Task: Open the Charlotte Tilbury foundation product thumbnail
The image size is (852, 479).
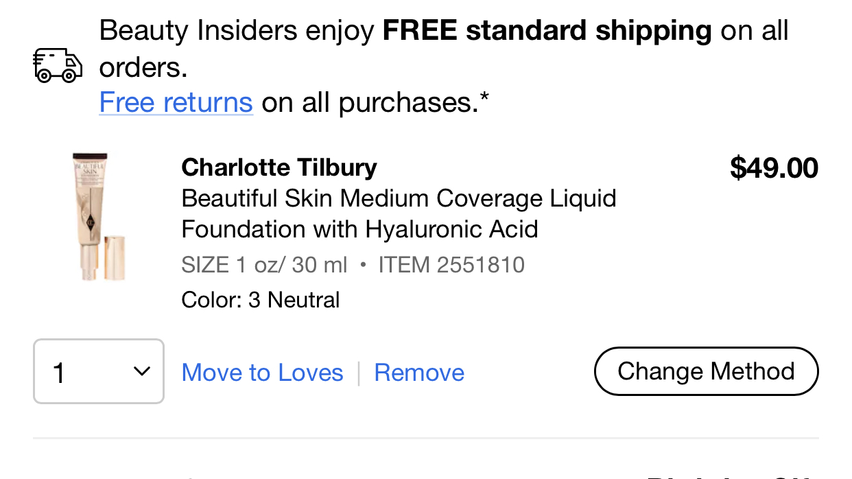Action: (99, 216)
